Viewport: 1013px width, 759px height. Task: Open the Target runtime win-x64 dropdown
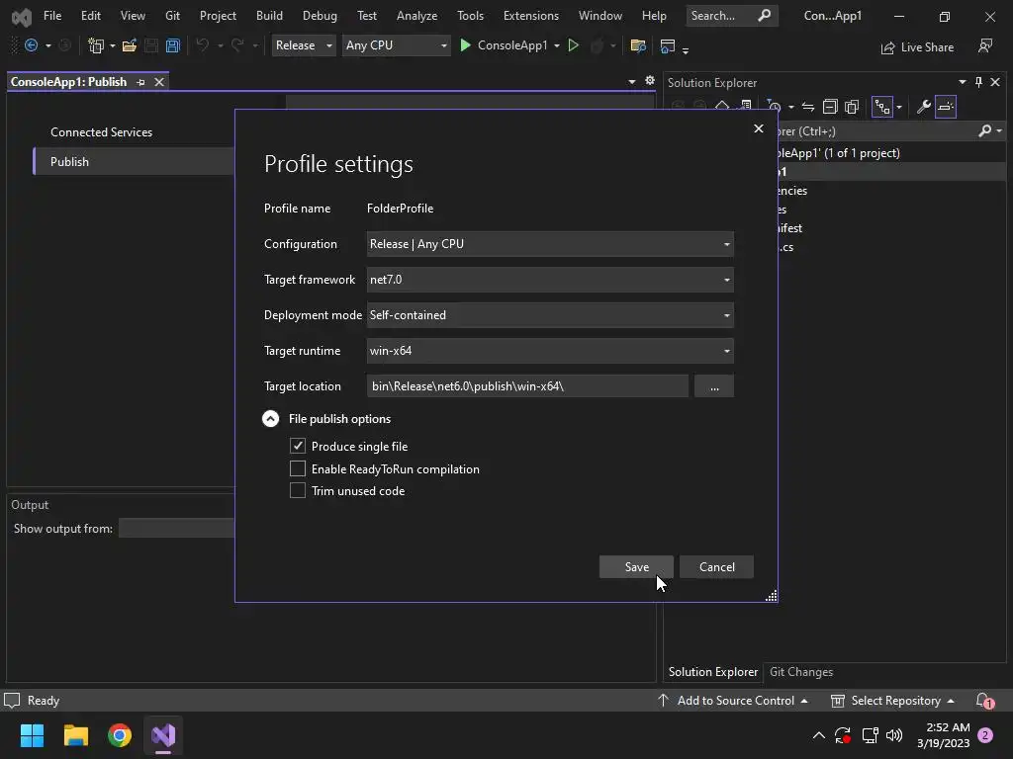(550, 351)
